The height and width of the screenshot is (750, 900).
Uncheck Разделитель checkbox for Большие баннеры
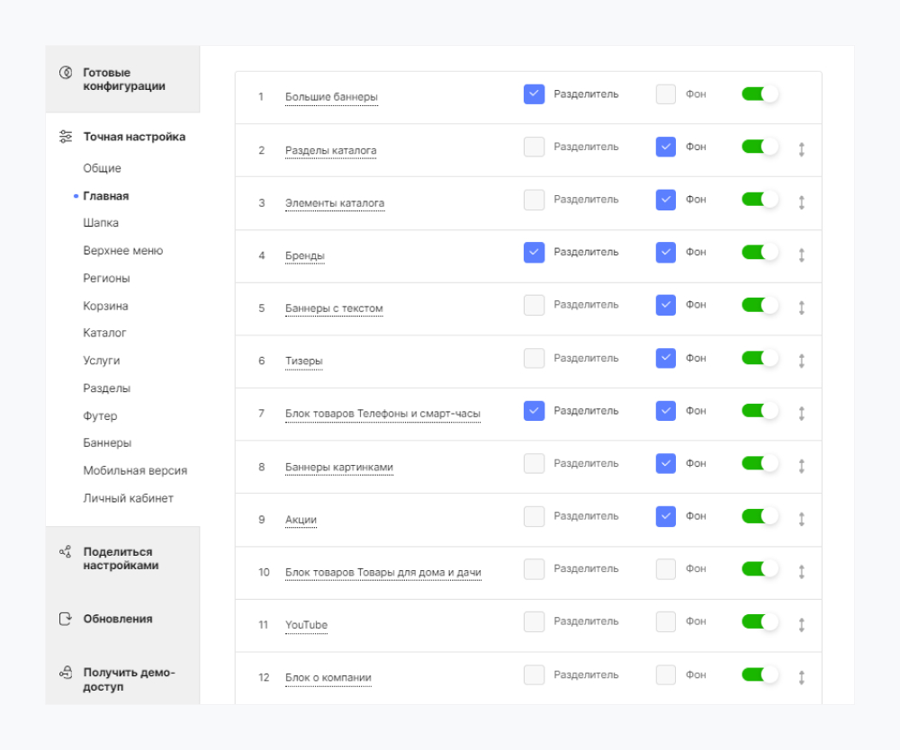point(534,94)
